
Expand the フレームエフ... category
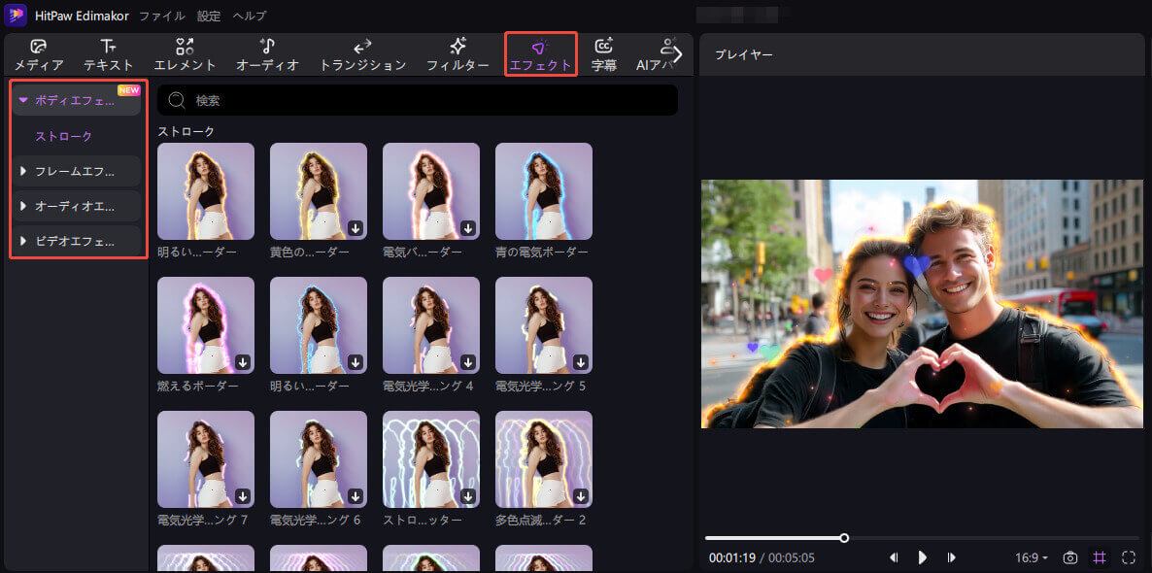pos(77,171)
